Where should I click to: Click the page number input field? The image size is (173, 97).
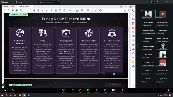pyautogui.click(x=42, y=11)
